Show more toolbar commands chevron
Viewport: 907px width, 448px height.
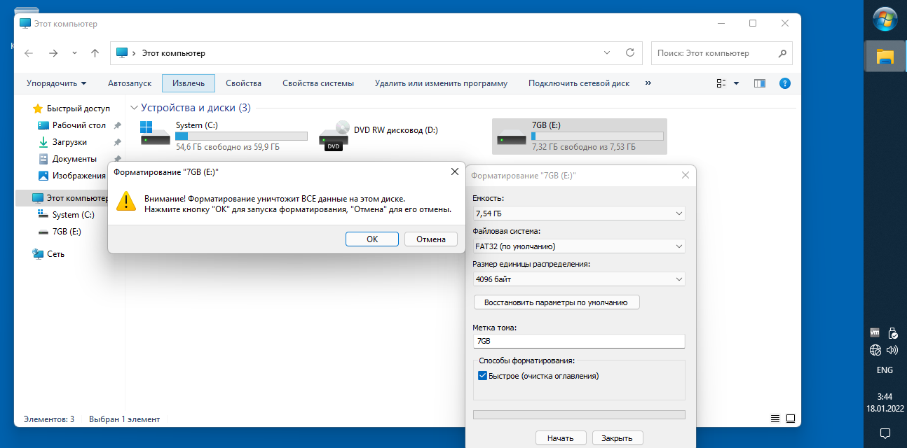[x=648, y=83]
